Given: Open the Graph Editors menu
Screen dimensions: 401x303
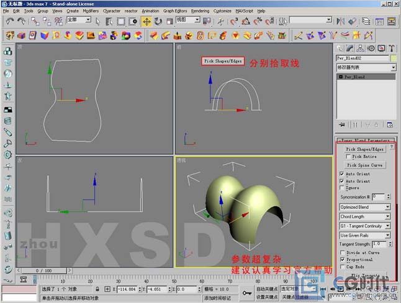Looking at the screenshot, I should (175, 11).
